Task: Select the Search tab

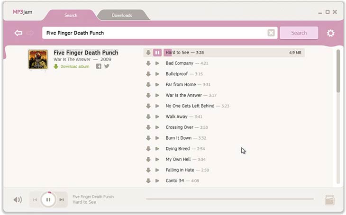Action: coord(71,15)
